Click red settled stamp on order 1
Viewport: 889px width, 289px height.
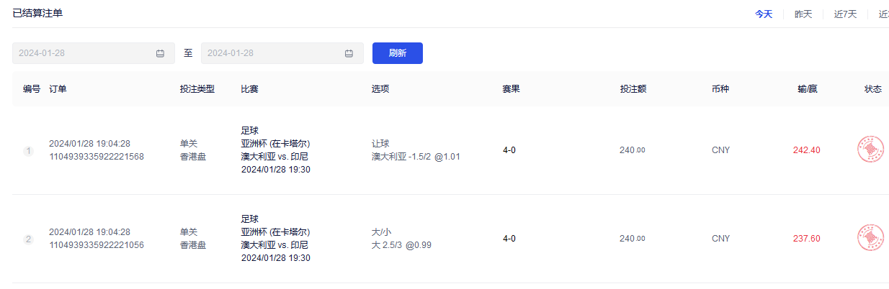click(x=870, y=150)
